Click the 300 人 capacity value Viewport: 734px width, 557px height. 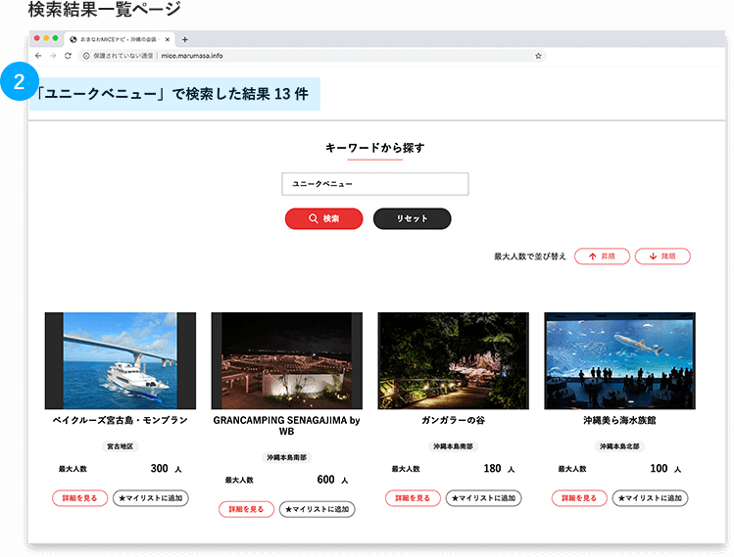(167, 469)
